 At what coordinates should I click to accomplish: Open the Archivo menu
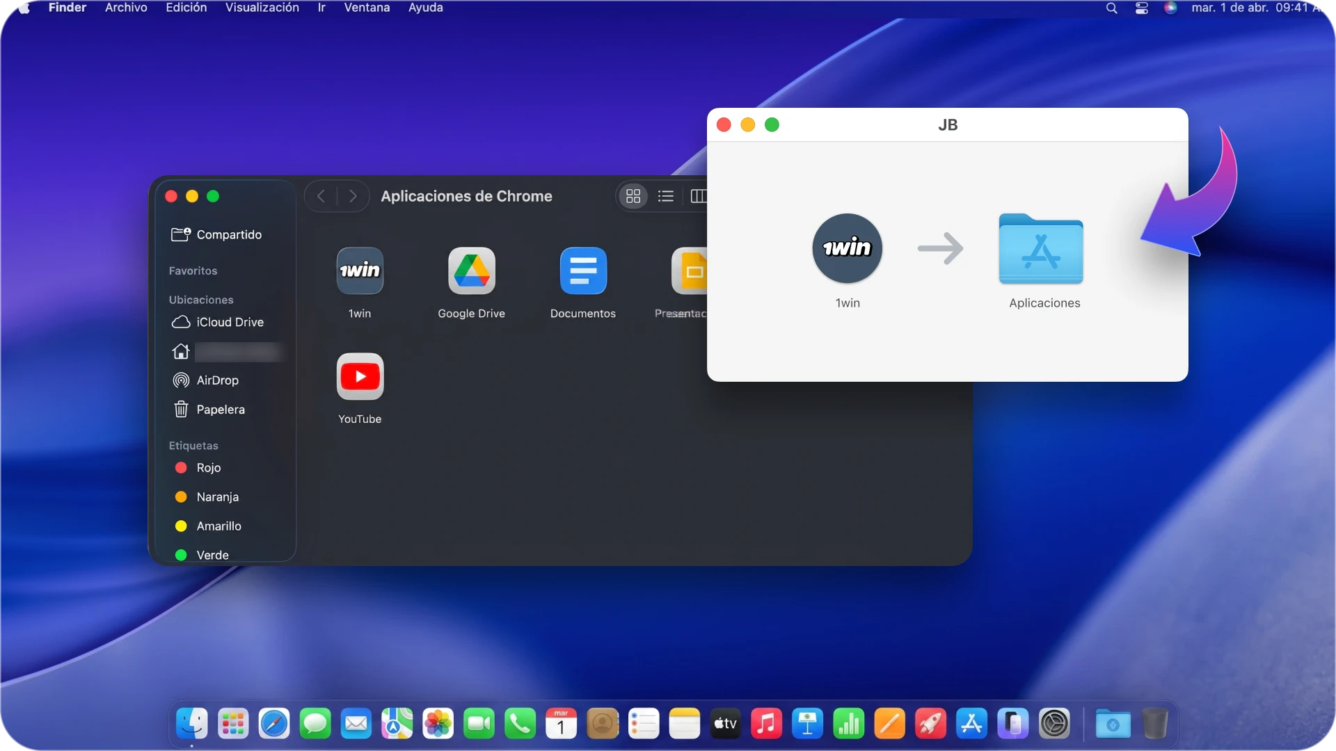tap(126, 8)
